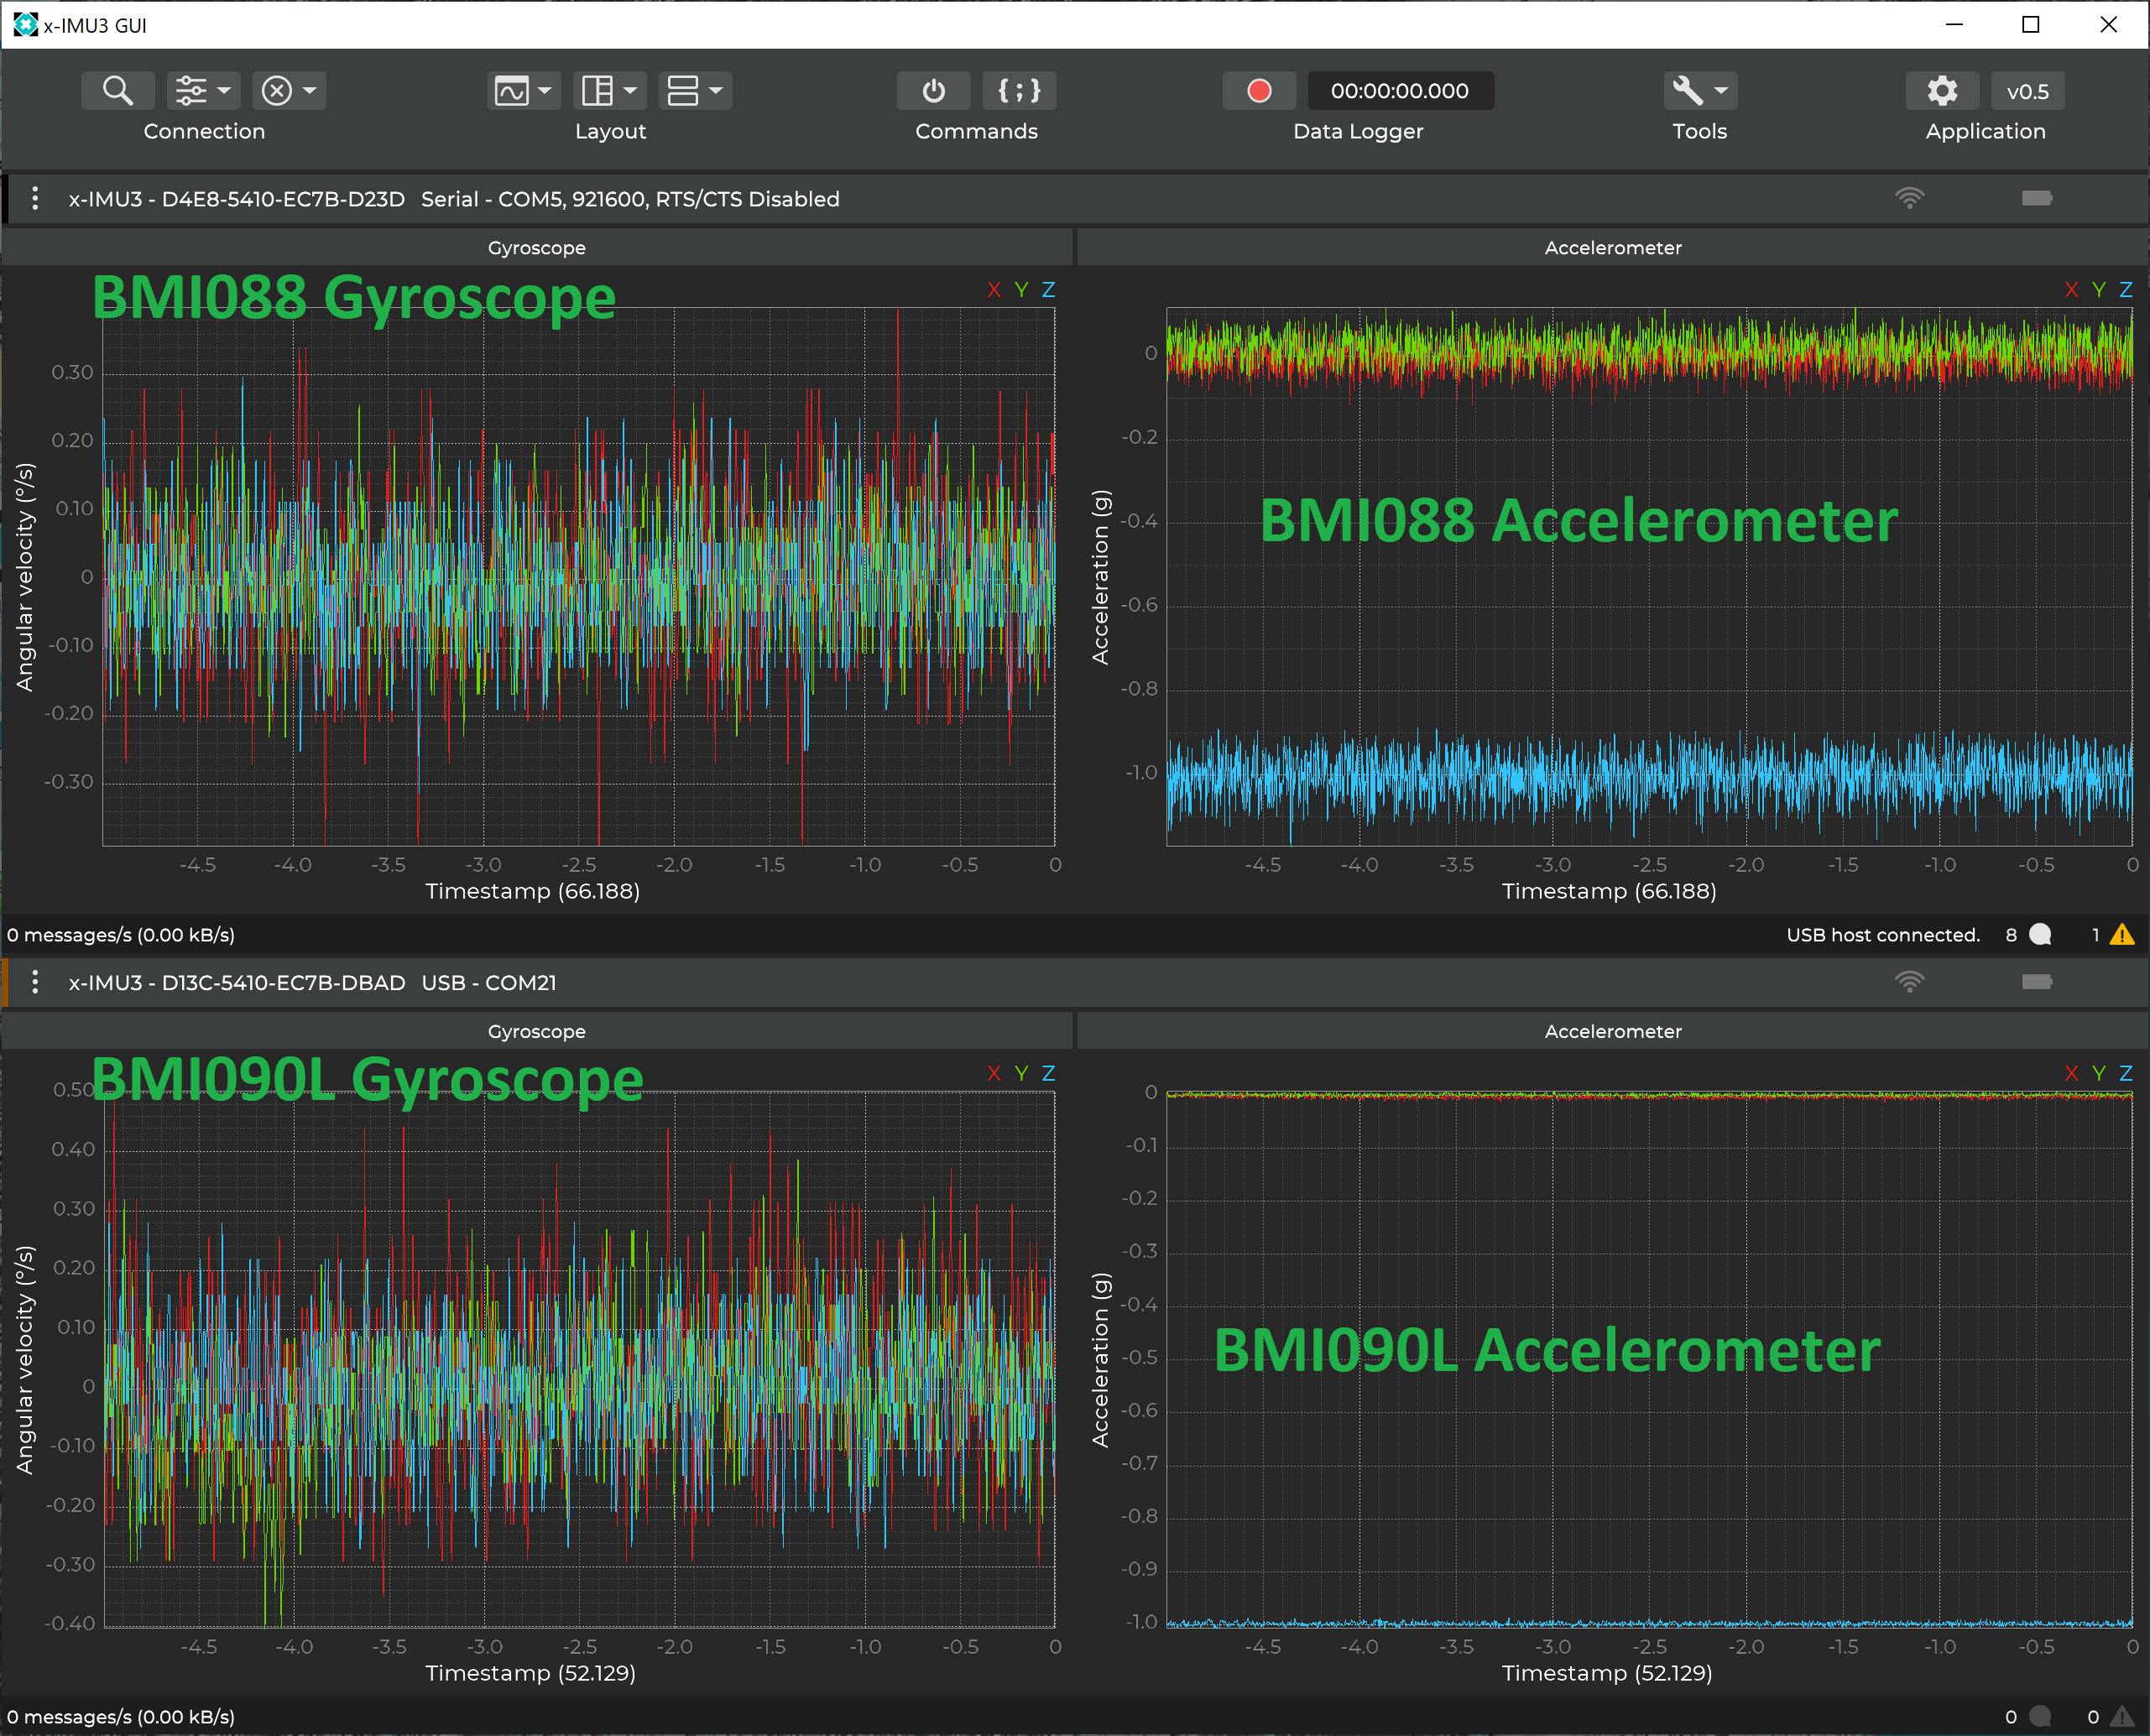Open the three-dot menu for device D4E8-5410-EC7B-D23D
The width and height of the screenshot is (2150, 1736).
(x=35, y=199)
